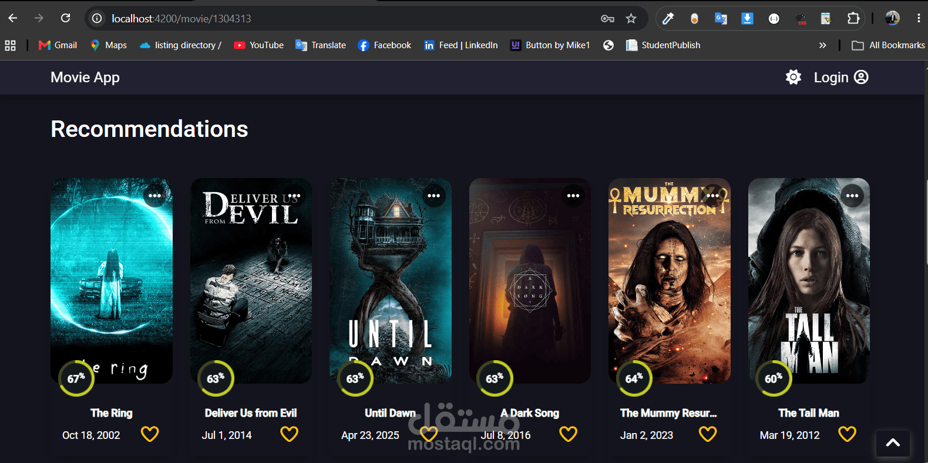
Task: Open the All Bookmarks folder
Action: tap(888, 45)
